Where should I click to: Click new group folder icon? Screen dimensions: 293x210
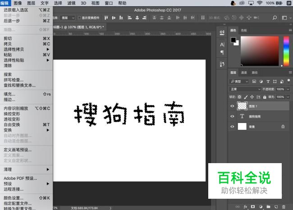click(268, 207)
